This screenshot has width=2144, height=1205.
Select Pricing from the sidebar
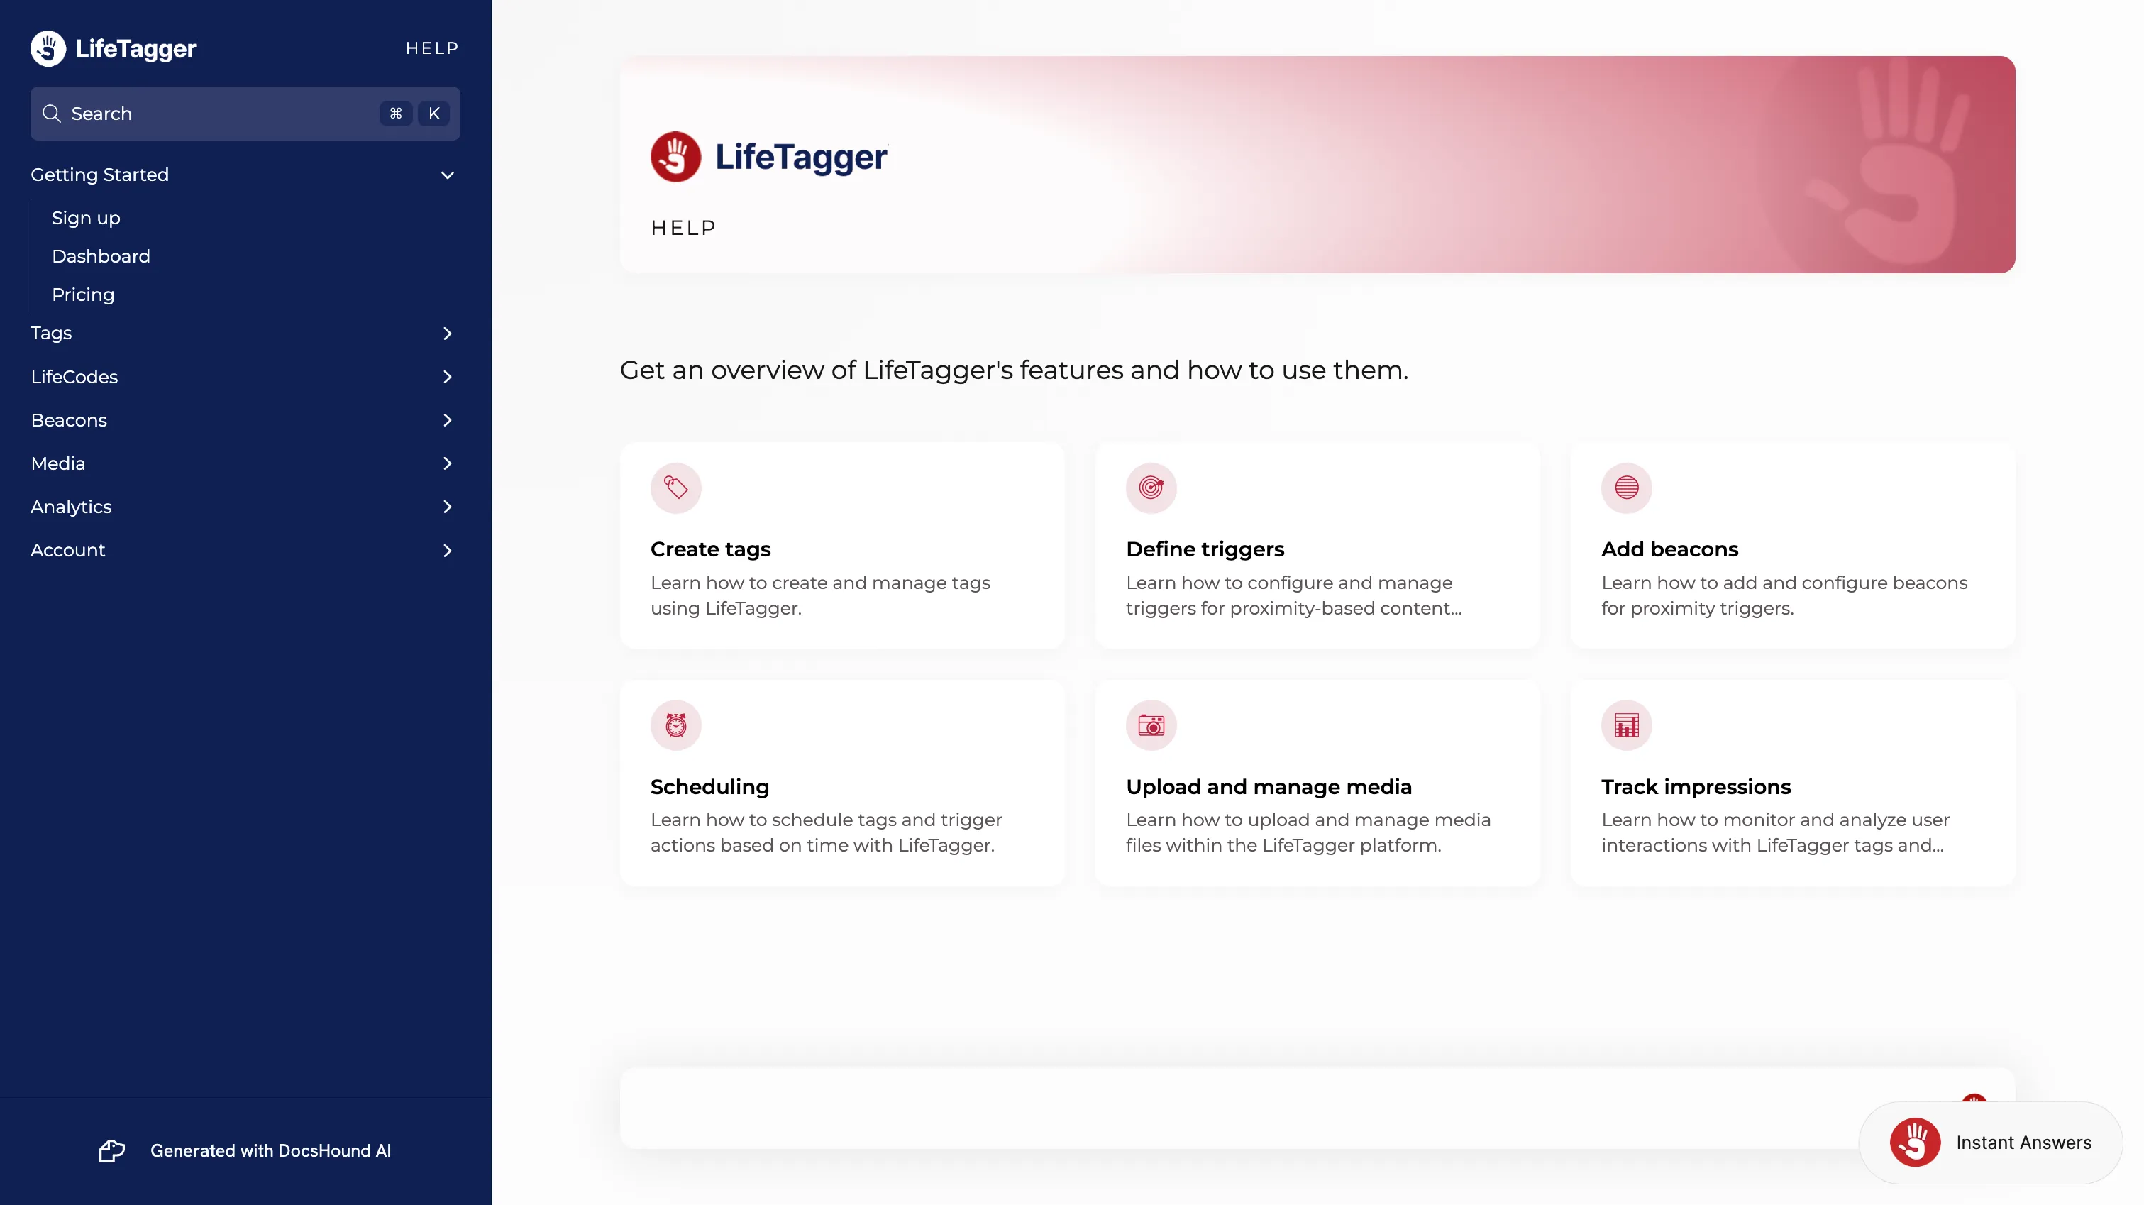pos(82,293)
